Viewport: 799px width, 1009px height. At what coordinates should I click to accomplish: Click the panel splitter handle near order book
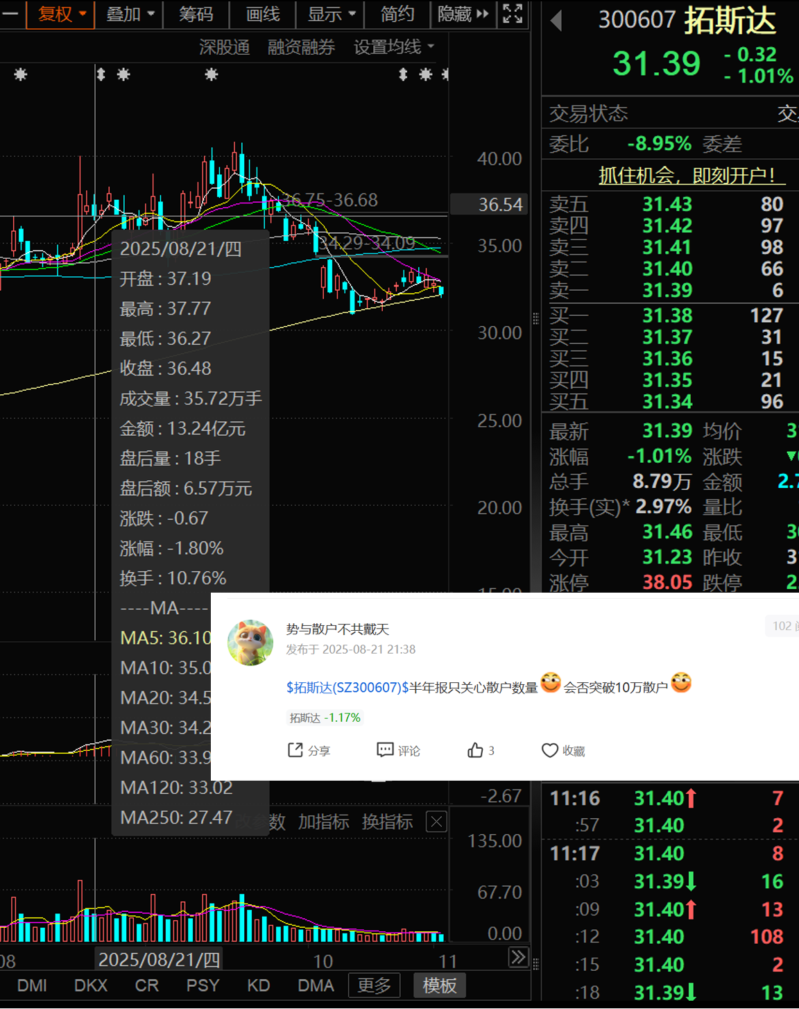[535, 319]
